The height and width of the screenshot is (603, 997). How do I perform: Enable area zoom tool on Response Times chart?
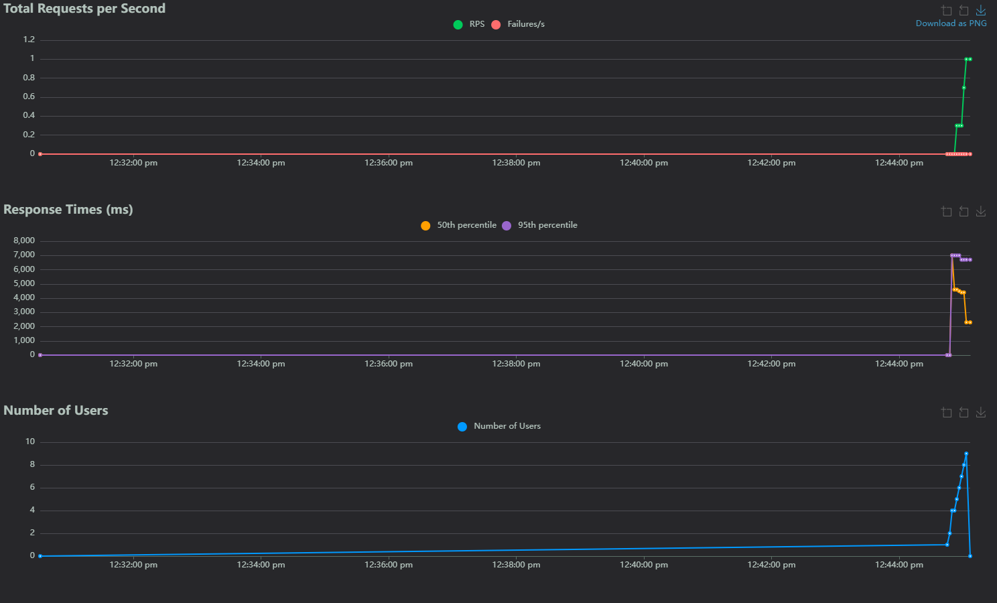tap(946, 211)
